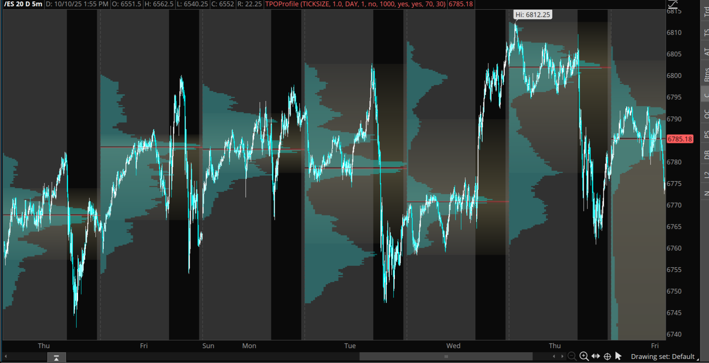Click the Hi: 6812.25 price bubble
709x363 pixels.
pyautogui.click(x=532, y=15)
